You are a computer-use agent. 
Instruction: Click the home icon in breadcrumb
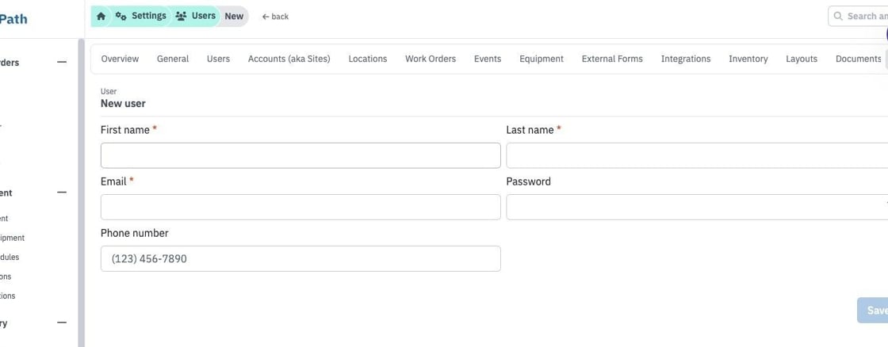point(101,17)
